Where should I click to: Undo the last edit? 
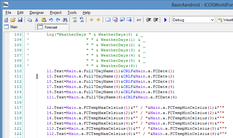tap(51, 20)
